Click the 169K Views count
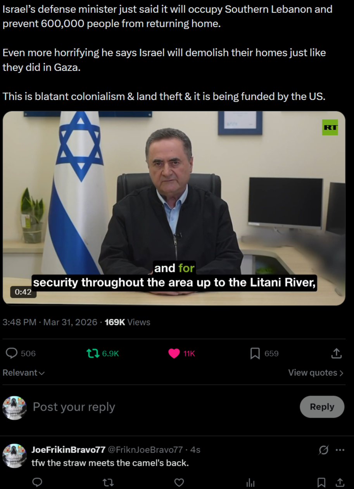This screenshot has height=489, width=354. pyautogui.click(x=128, y=322)
